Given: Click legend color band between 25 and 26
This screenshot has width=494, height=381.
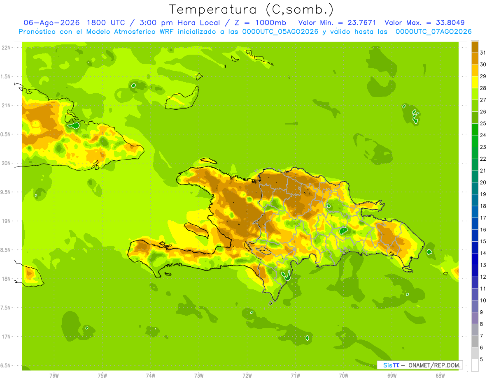Looking at the screenshot, I should click(x=475, y=118).
